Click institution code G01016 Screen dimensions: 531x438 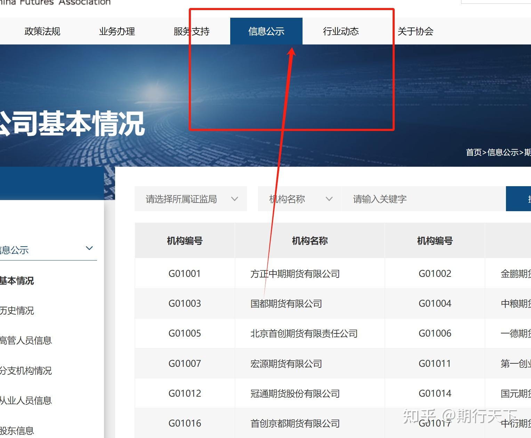point(185,423)
